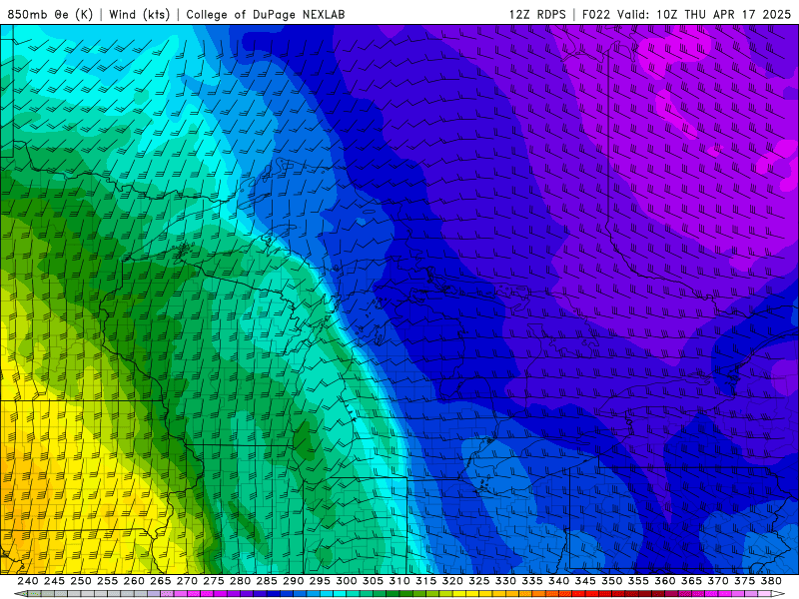Click the 300 value on the color scale
This screenshot has height=599, width=799.
pyautogui.click(x=347, y=581)
